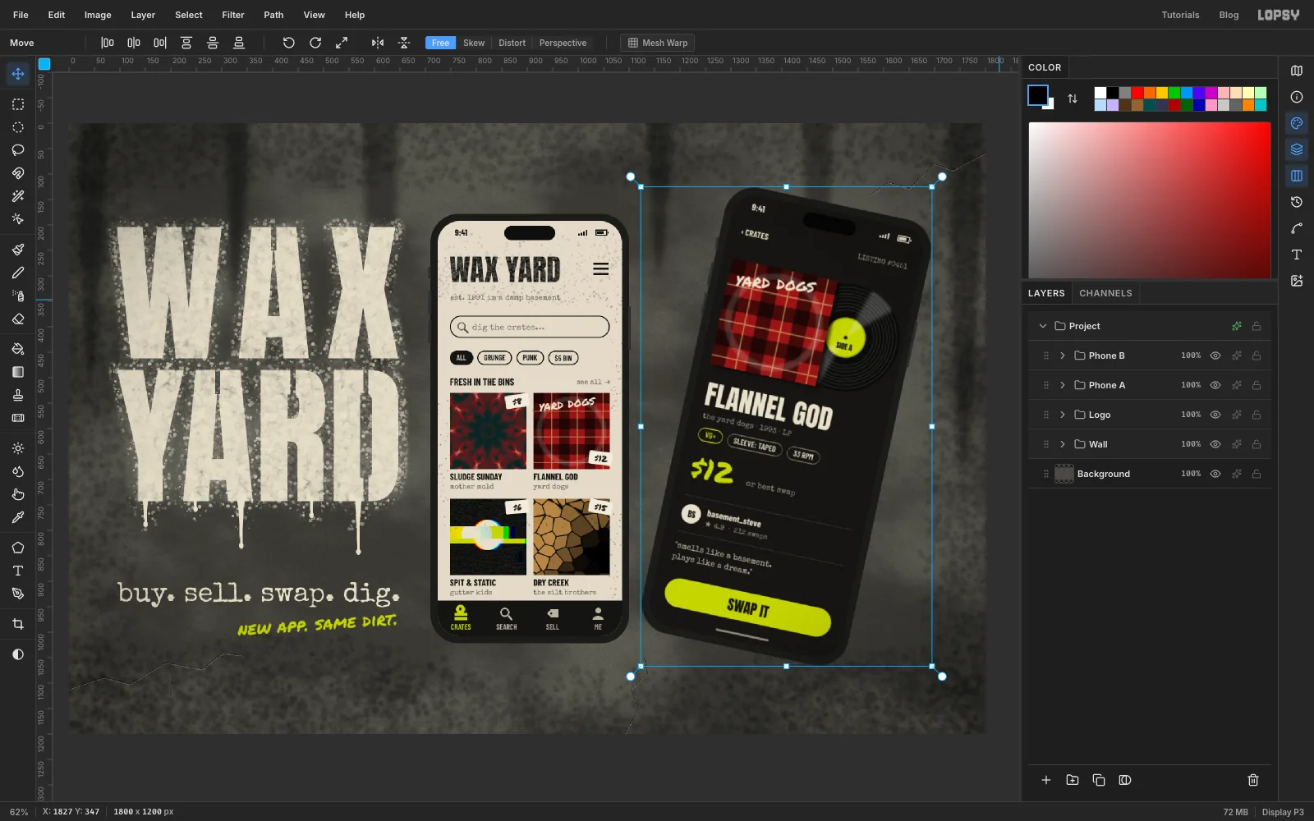Switch transform mode to Perspective
The image size is (1314, 821).
pyautogui.click(x=563, y=43)
